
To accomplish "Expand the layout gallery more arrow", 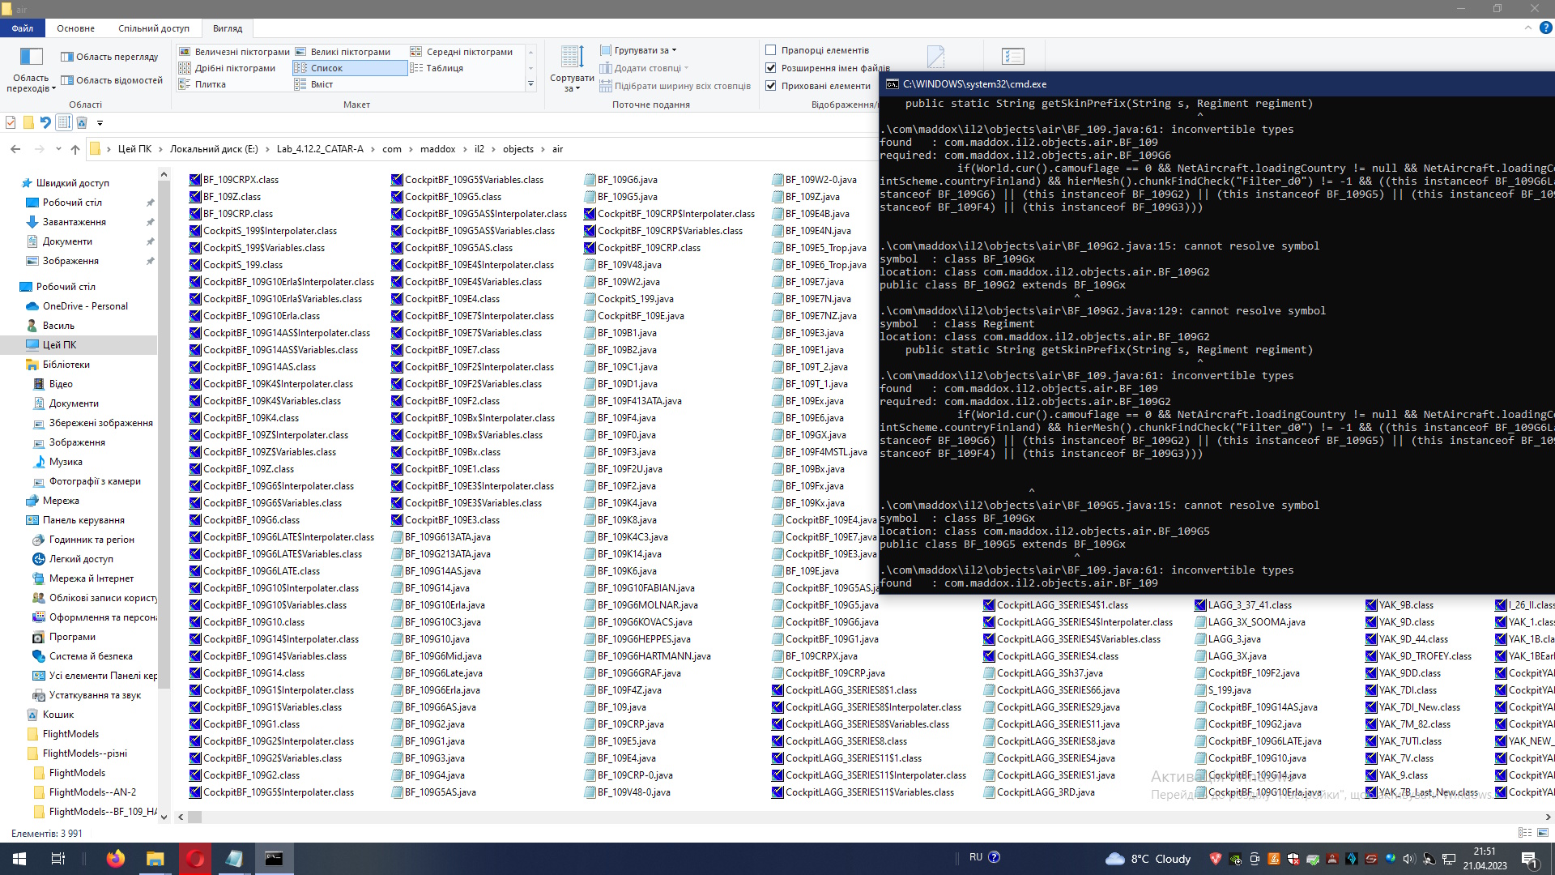I will point(531,84).
